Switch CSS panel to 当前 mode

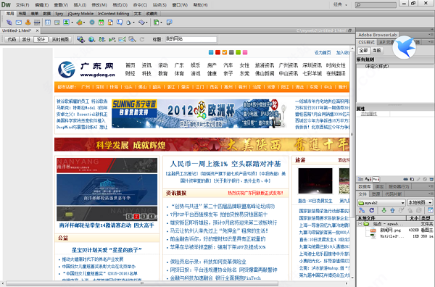click(x=377, y=51)
